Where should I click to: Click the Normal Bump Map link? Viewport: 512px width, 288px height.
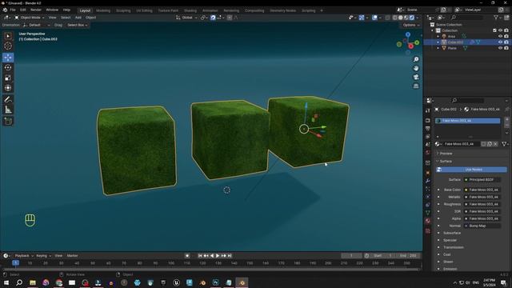(482, 226)
